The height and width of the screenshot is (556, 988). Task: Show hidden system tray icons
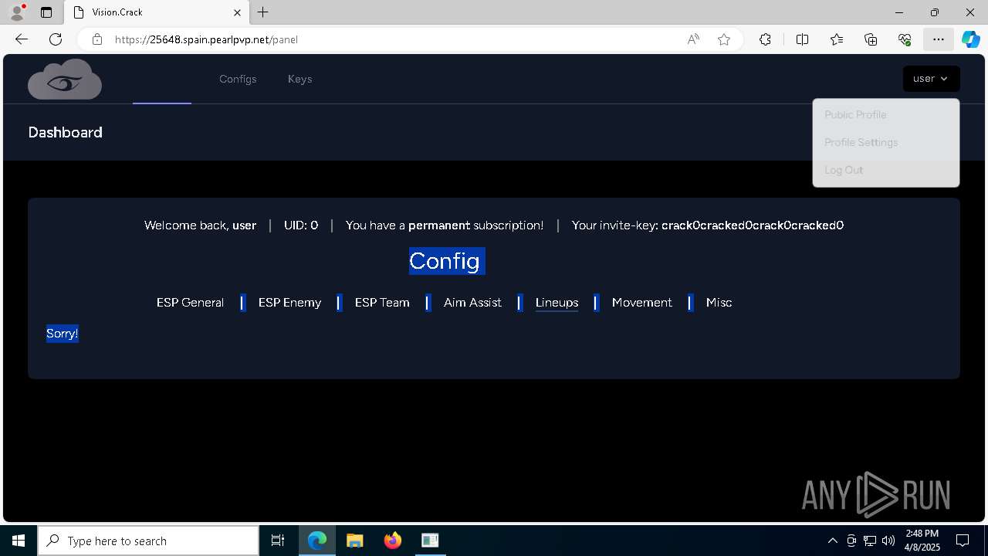pyautogui.click(x=832, y=541)
